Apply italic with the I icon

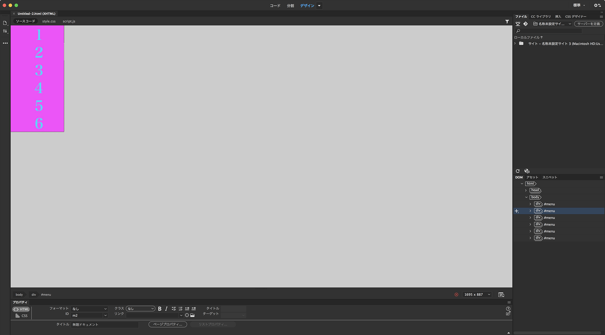(166, 309)
